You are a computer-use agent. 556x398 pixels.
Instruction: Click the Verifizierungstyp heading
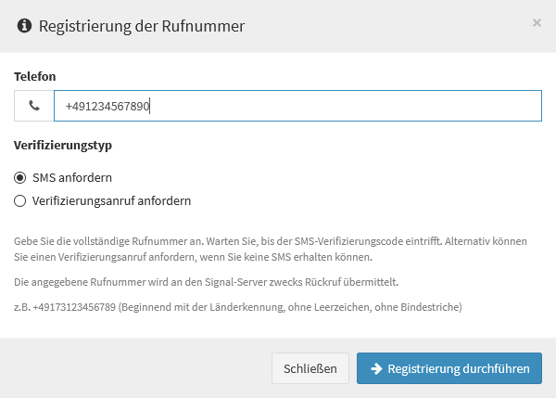(x=63, y=146)
